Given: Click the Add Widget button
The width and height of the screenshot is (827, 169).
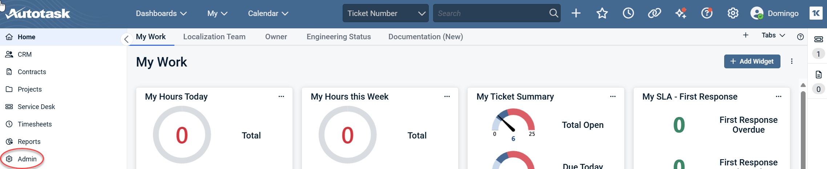Looking at the screenshot, I should tap(752, 61).
